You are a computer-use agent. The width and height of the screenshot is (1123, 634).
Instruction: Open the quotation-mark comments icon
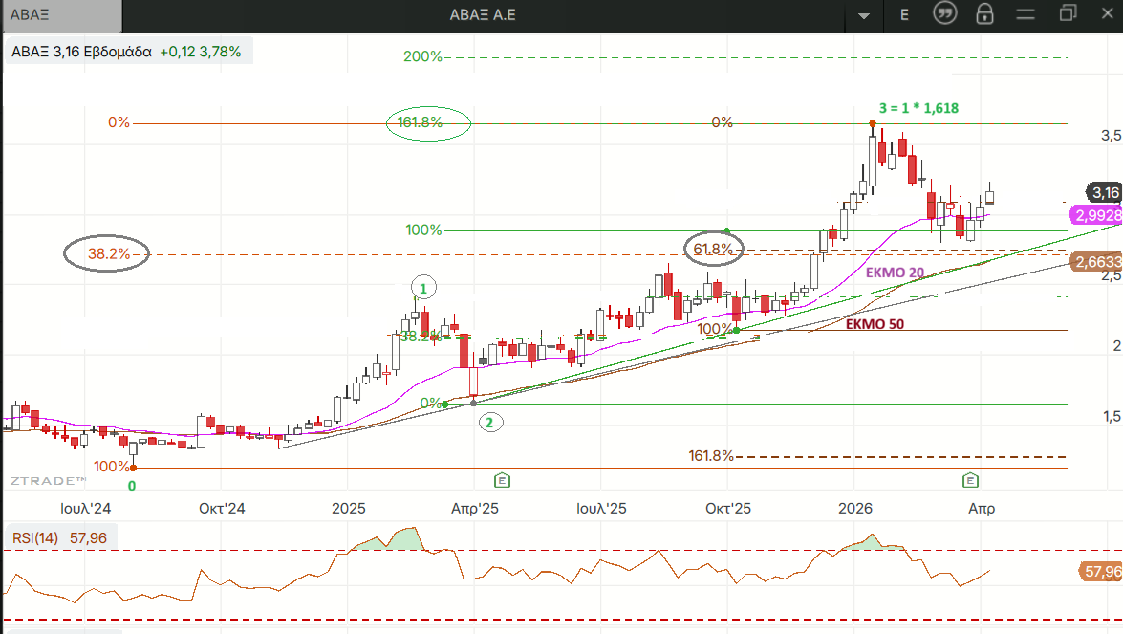click(945, 14)
